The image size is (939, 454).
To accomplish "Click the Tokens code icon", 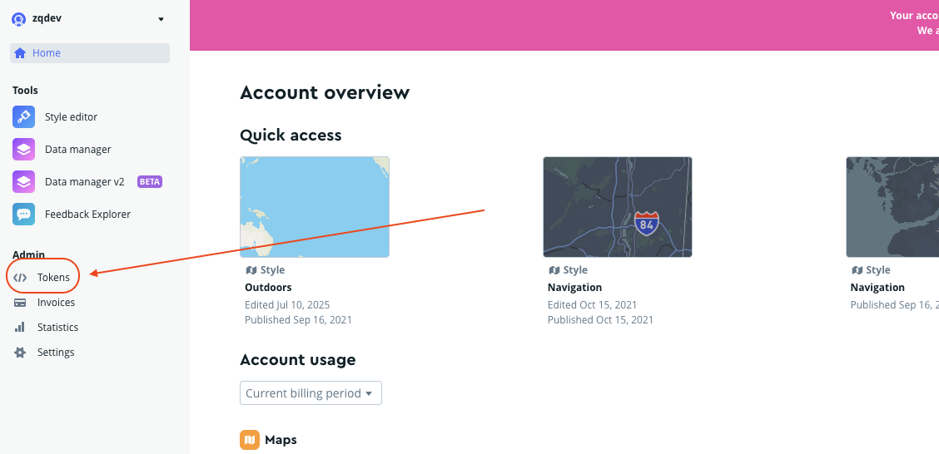I will [x=20, y=278].
